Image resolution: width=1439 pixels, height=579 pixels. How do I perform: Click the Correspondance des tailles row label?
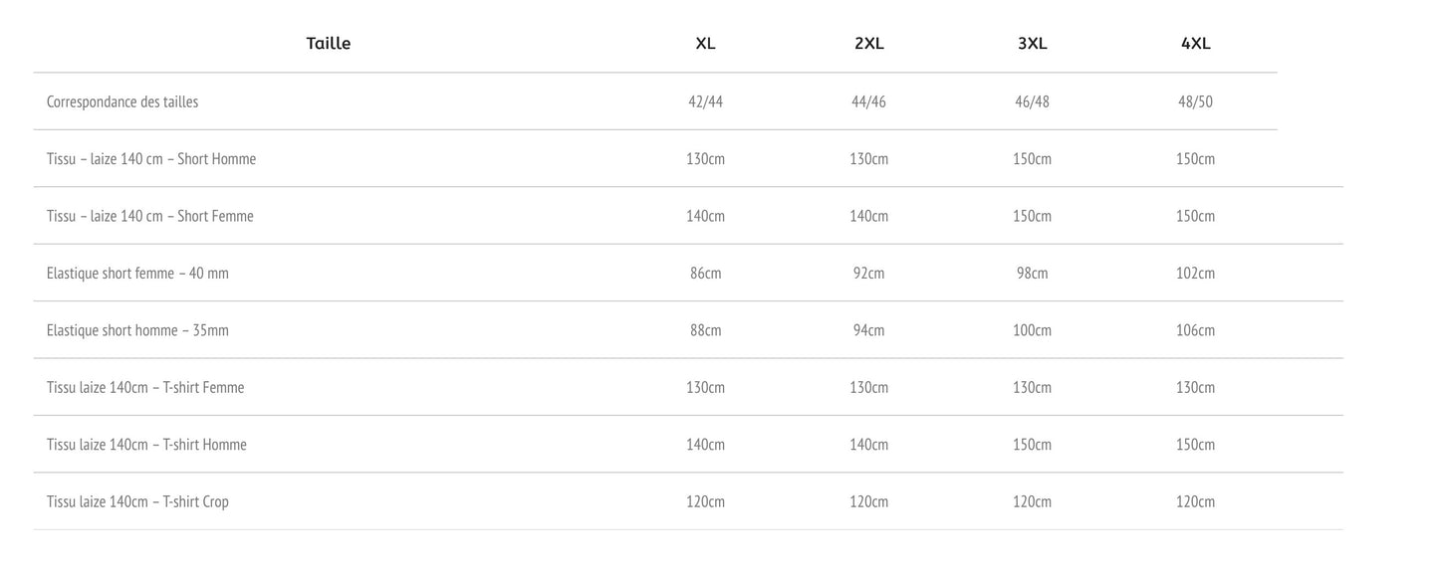click(122, 101)
